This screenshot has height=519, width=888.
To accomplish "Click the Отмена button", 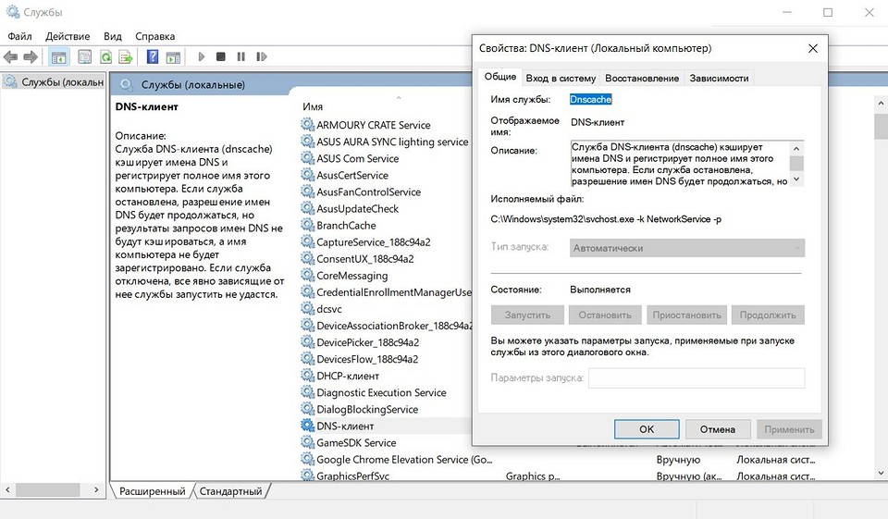I will (717, 429).
